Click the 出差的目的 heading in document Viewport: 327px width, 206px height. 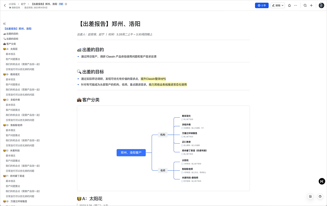(x=90, y=50)
